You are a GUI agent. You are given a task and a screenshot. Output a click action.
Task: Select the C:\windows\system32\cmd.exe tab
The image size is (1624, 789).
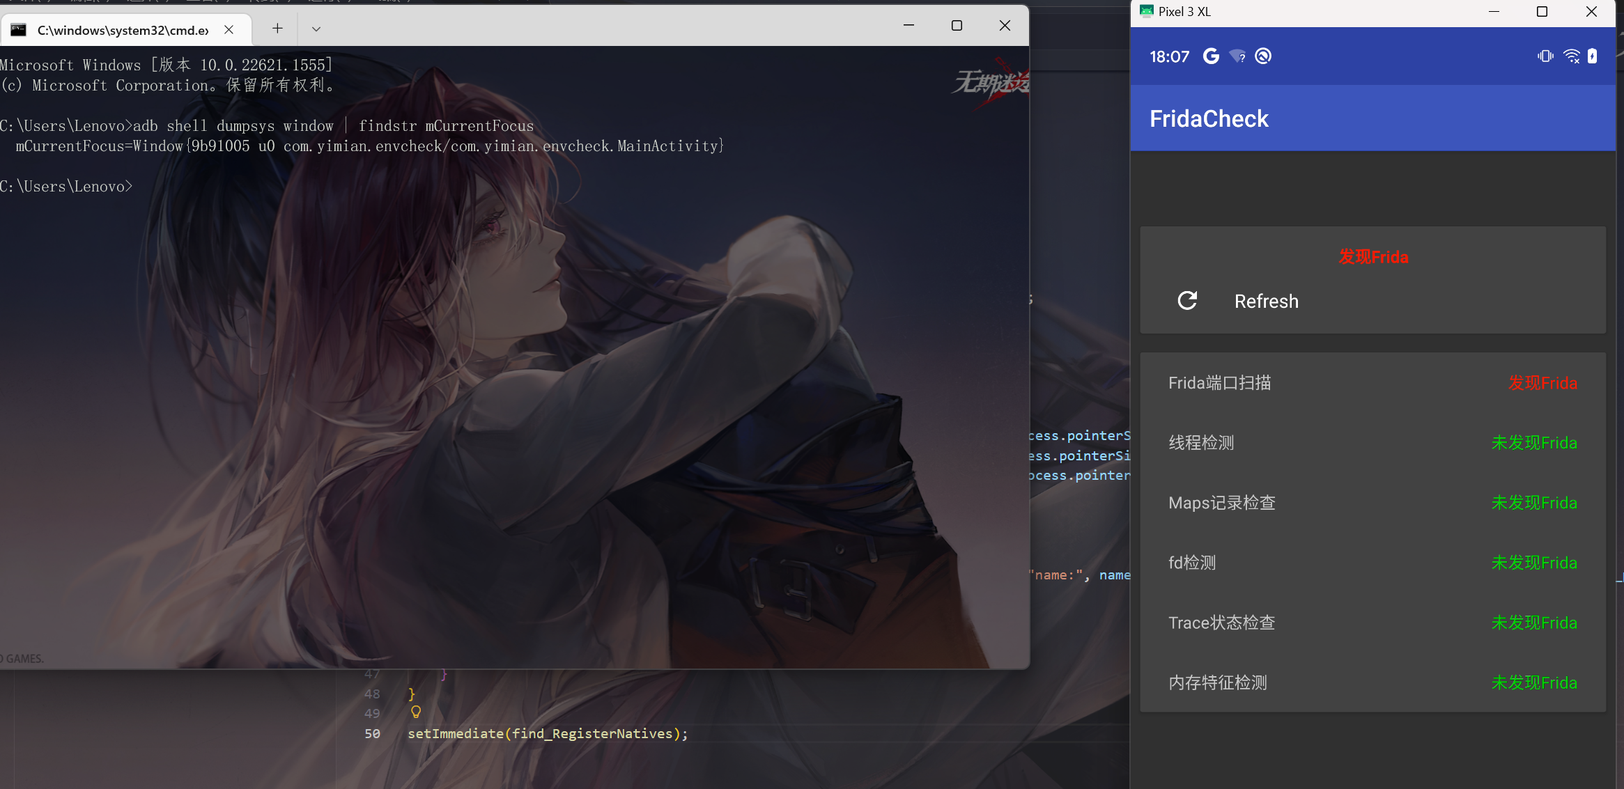coord(123,30)
